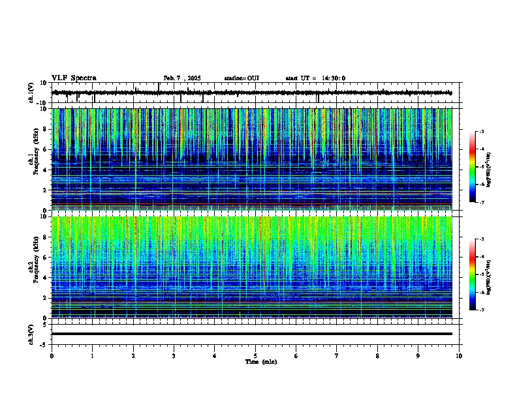517x399 pixels.
Task: Click the ch.2 spectrogram color scale bar
Action: pos(473,274)
